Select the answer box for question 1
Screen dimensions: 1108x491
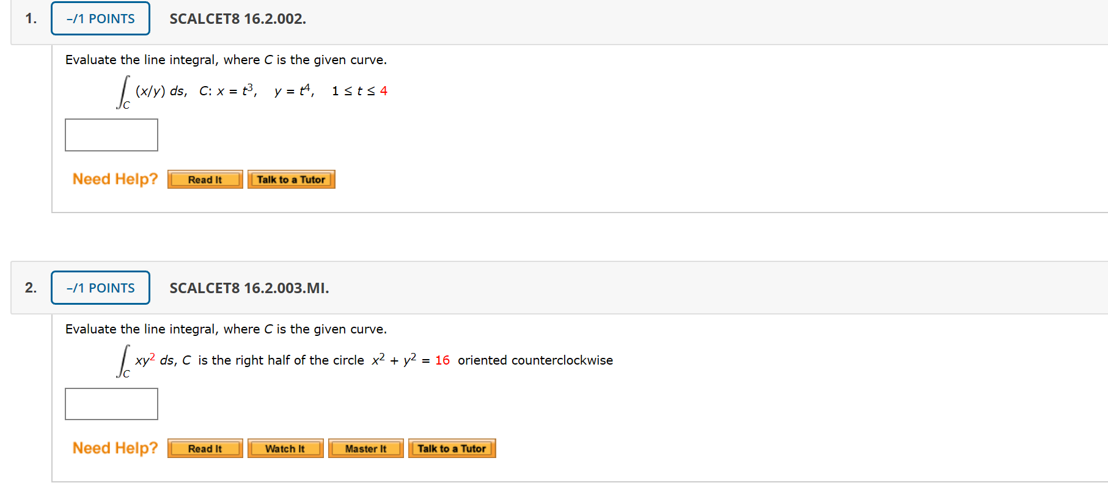(x=111, y=134)
